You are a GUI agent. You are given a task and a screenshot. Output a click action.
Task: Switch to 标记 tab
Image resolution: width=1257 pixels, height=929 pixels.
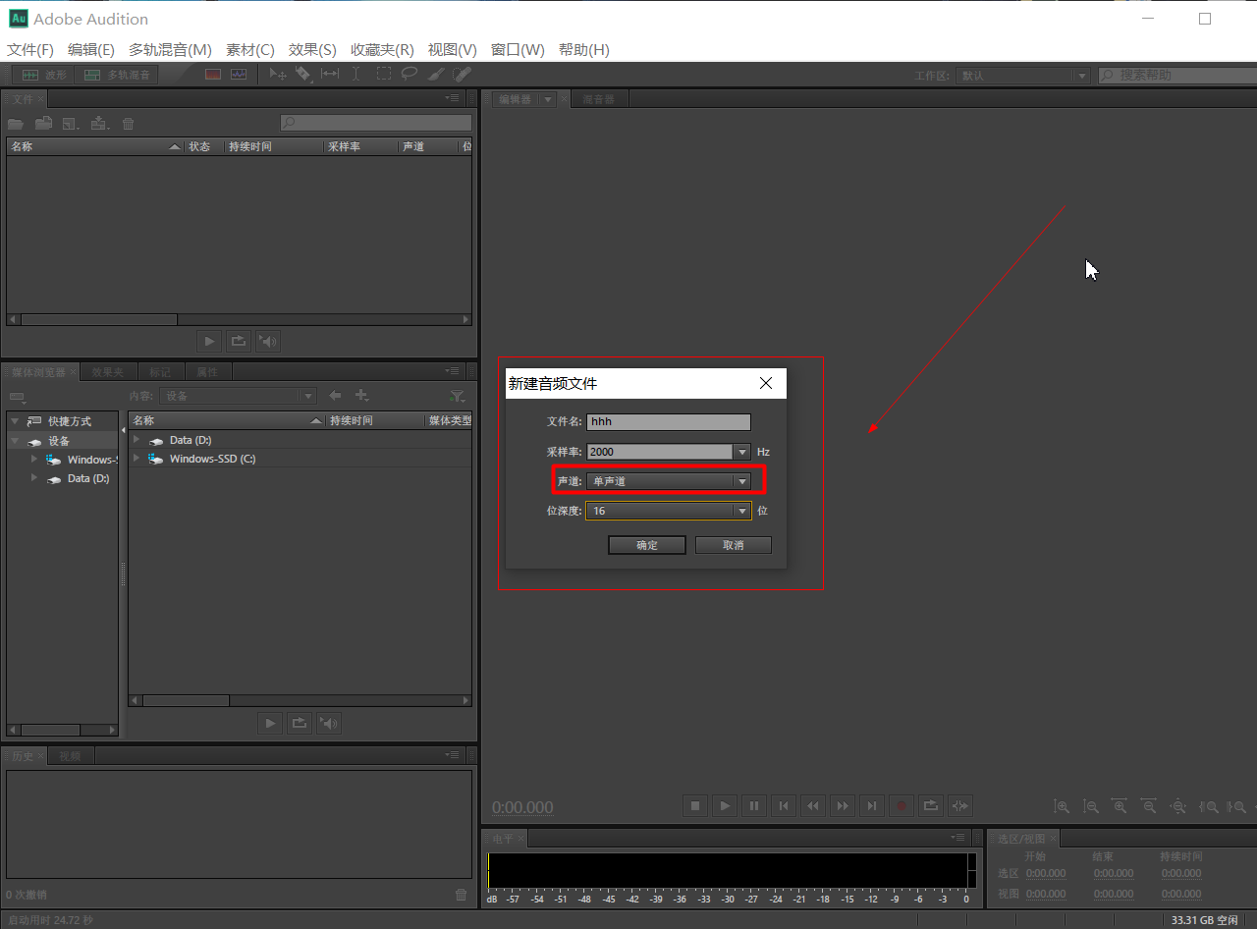click(160, 372)
